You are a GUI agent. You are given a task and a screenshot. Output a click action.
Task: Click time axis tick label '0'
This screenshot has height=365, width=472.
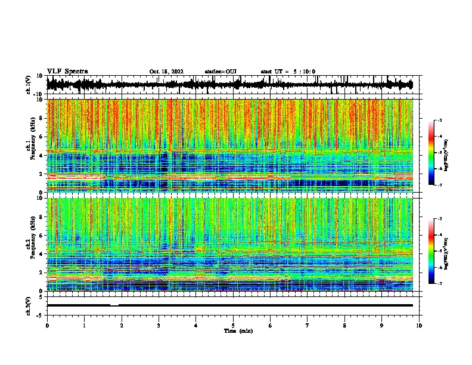pos(47,326)
